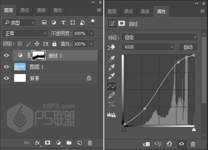The height and width of the screenshot is (150, 208).
Task: Add a layer style with fx icon
Action: (38, 143)
